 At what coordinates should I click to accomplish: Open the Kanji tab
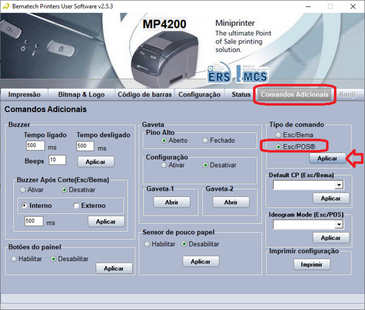347,95
